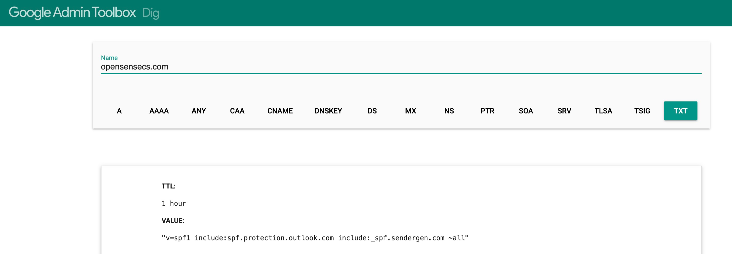Click the v=spf1 SPF record text
732x254 pixels.
pyautogui.click(x=315, y=238)
